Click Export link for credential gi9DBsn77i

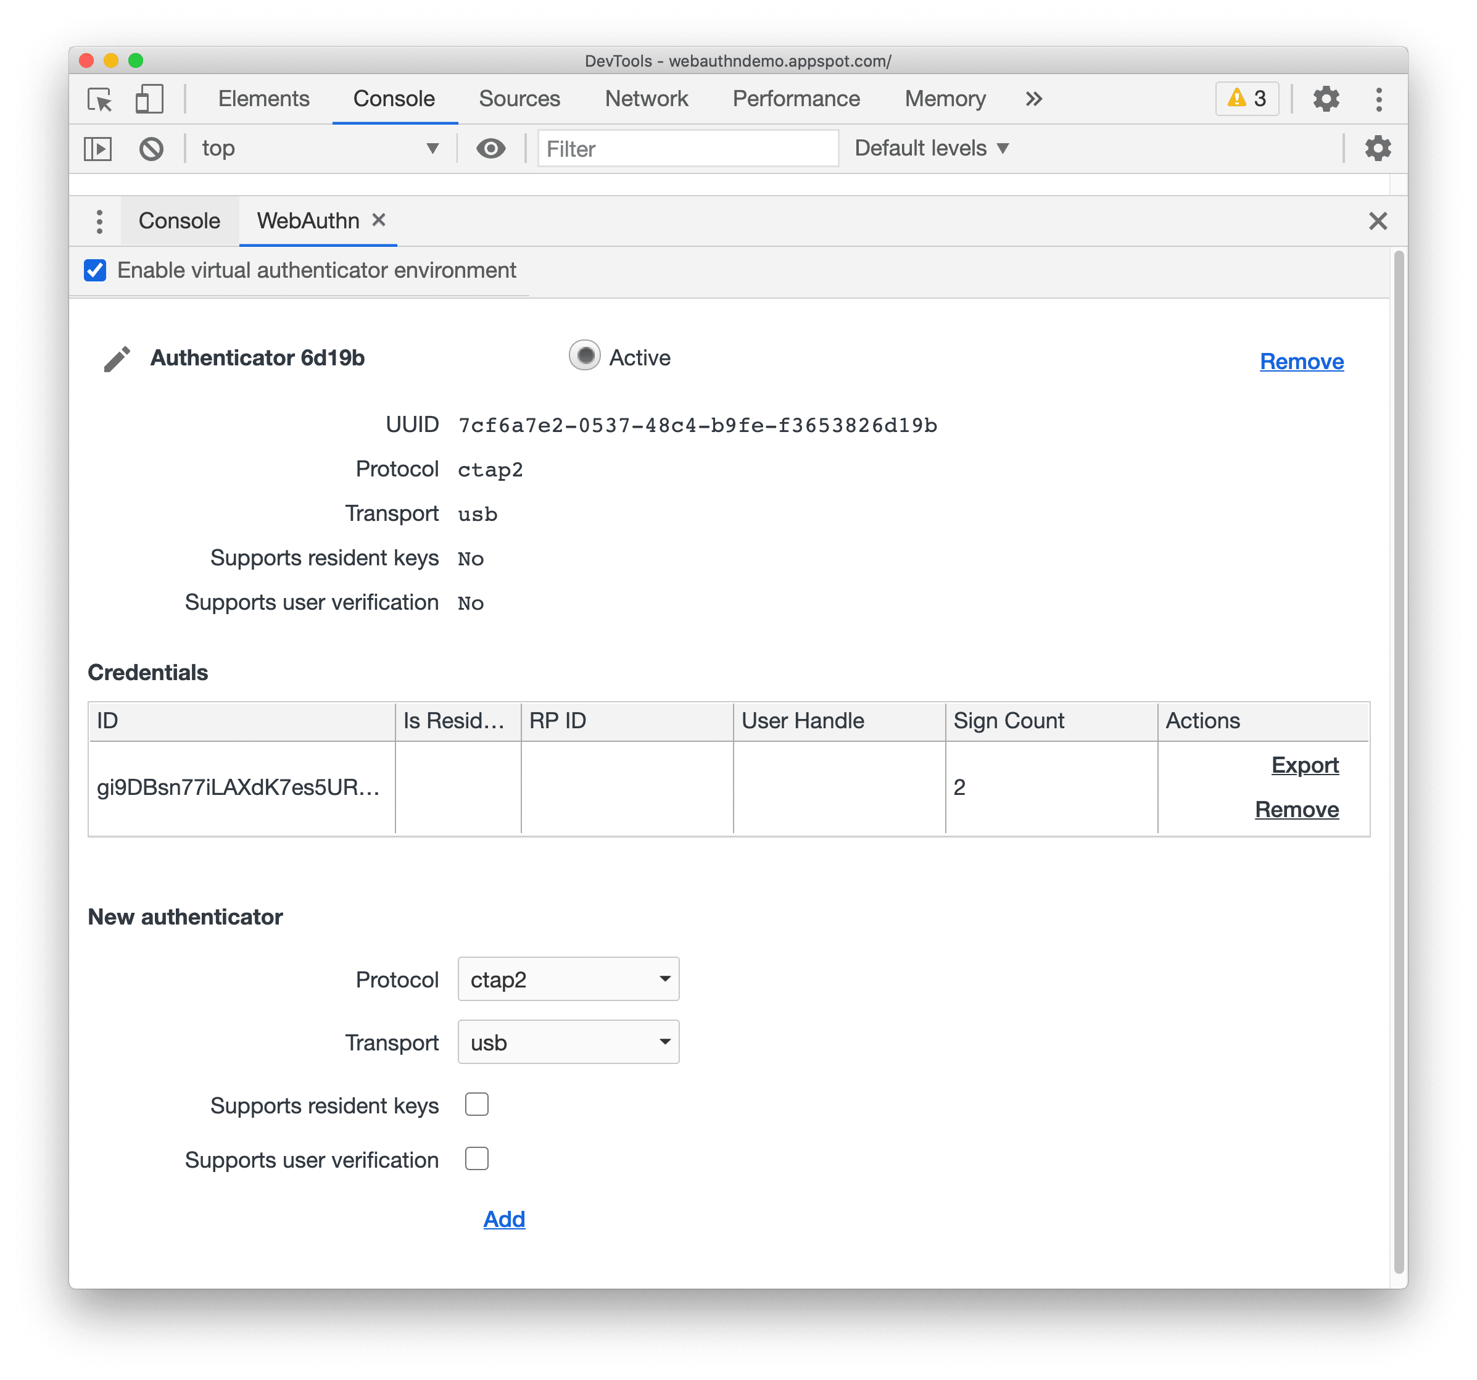pos(1303,765)
